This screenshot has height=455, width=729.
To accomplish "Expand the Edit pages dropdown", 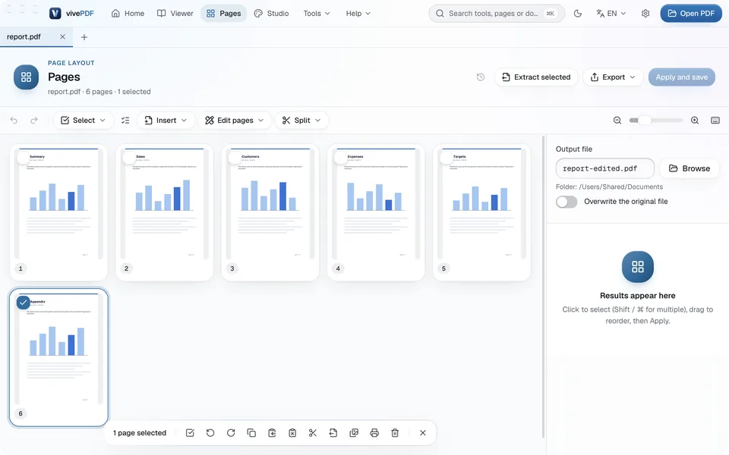I will click(235, 121).
